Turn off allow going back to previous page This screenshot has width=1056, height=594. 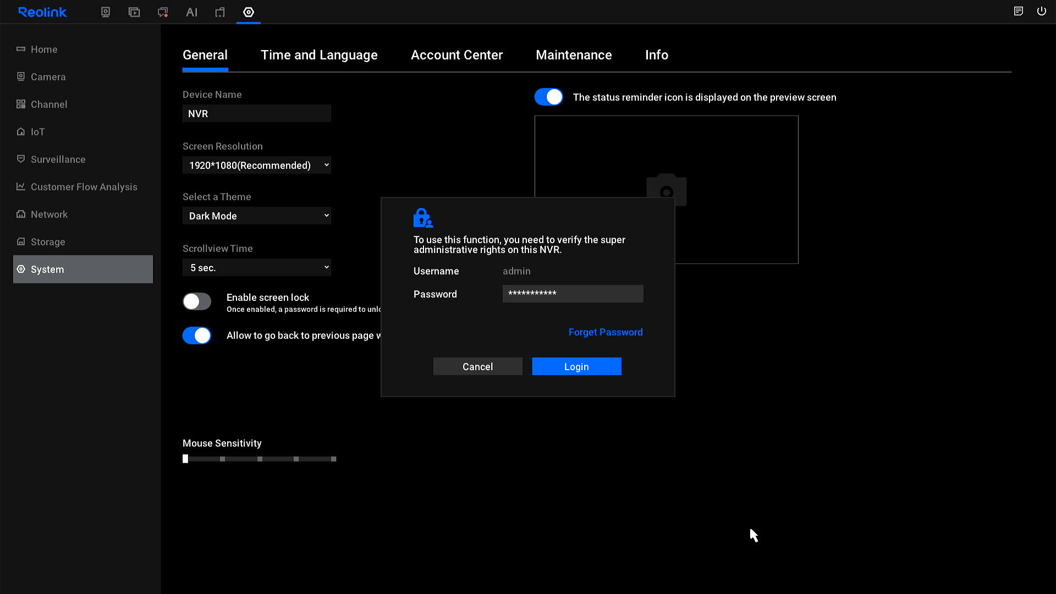pyautogui.click(x=196, y=335)
